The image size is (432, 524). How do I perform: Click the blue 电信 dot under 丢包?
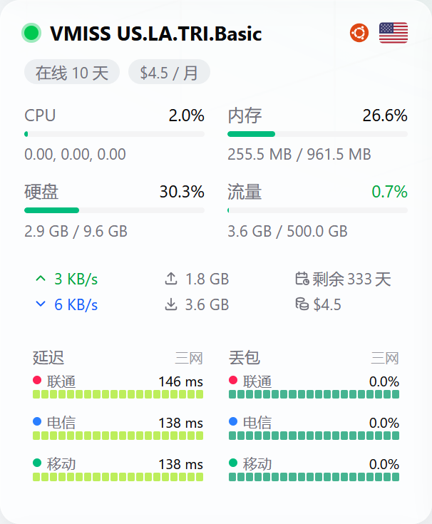233,421
